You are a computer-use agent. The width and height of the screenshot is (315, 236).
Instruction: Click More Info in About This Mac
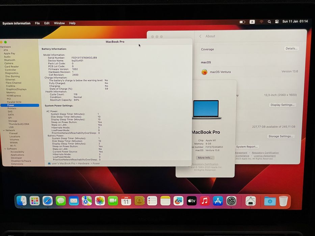coord(205,158)
